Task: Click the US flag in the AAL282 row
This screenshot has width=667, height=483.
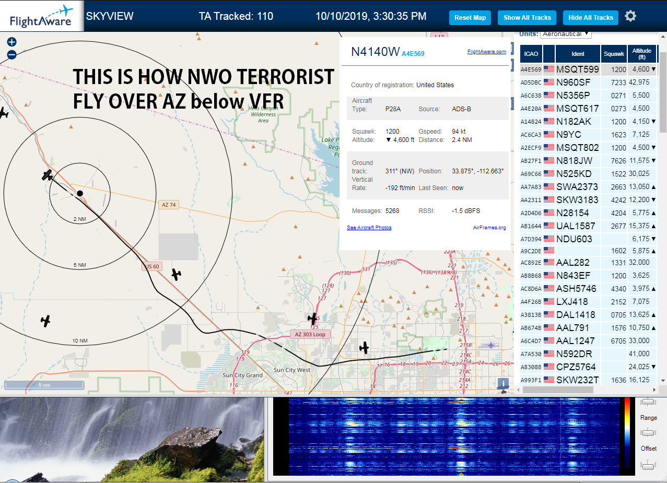Action: click(x=548, y=263)
